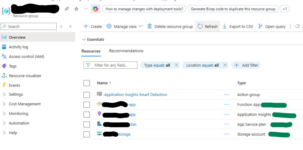Viewport: 303px width, 150px height.
Task: Click the App Service plan icon
Action: (x=99, y=124)
